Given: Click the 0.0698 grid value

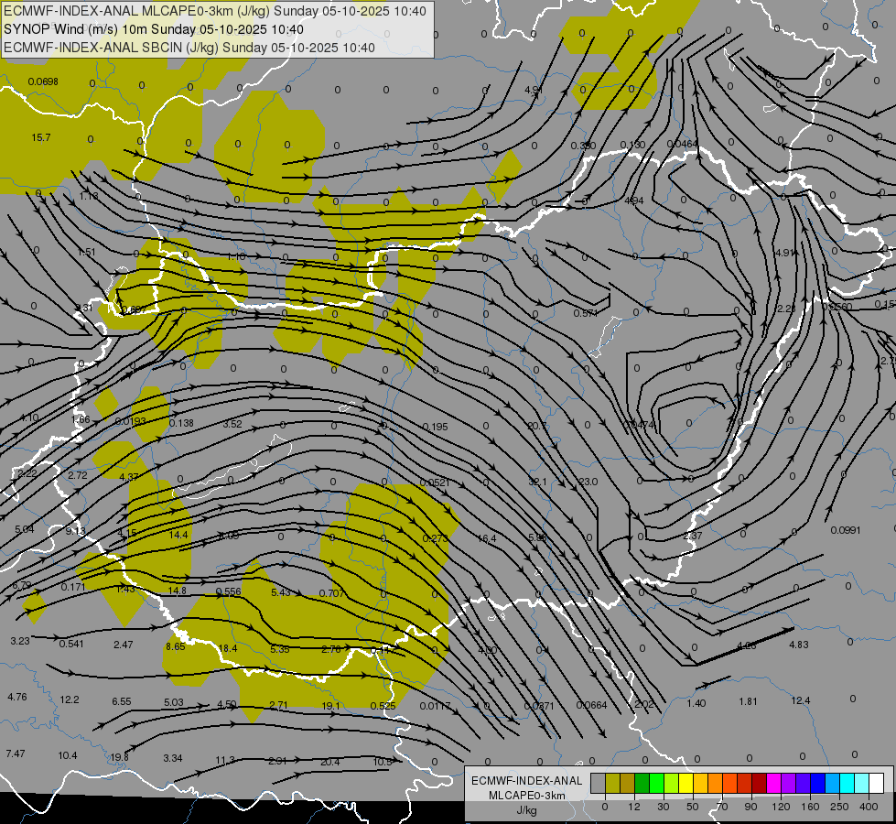Looking at the screenshot, I should [43, 81].
